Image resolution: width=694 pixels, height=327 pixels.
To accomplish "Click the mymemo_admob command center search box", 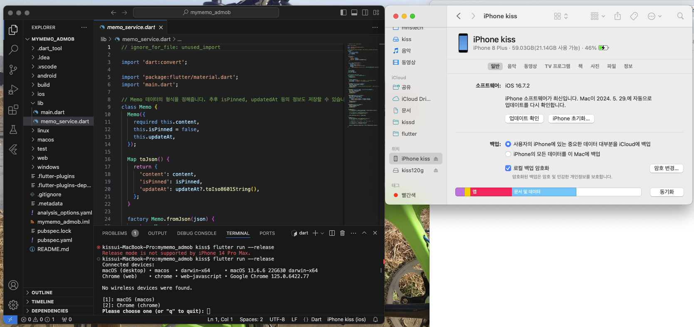I will 206,12.
